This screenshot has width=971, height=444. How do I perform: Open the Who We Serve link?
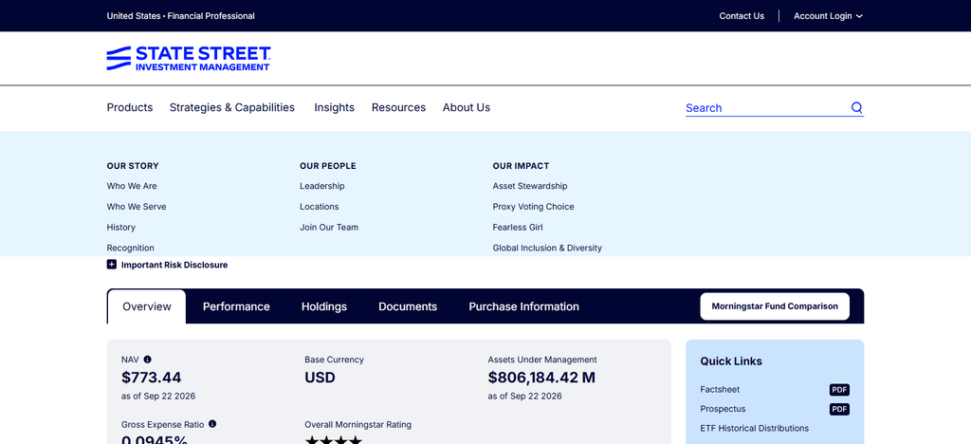coord(137,206)
